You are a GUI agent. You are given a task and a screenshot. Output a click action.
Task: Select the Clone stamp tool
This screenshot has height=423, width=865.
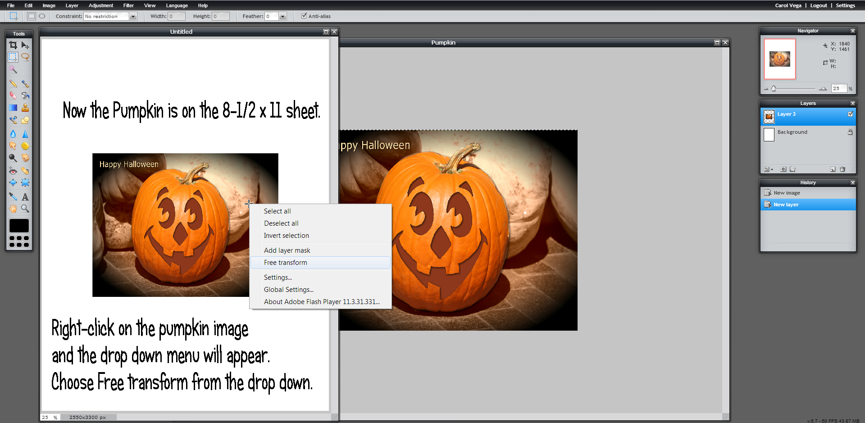[x=25, y=108]
